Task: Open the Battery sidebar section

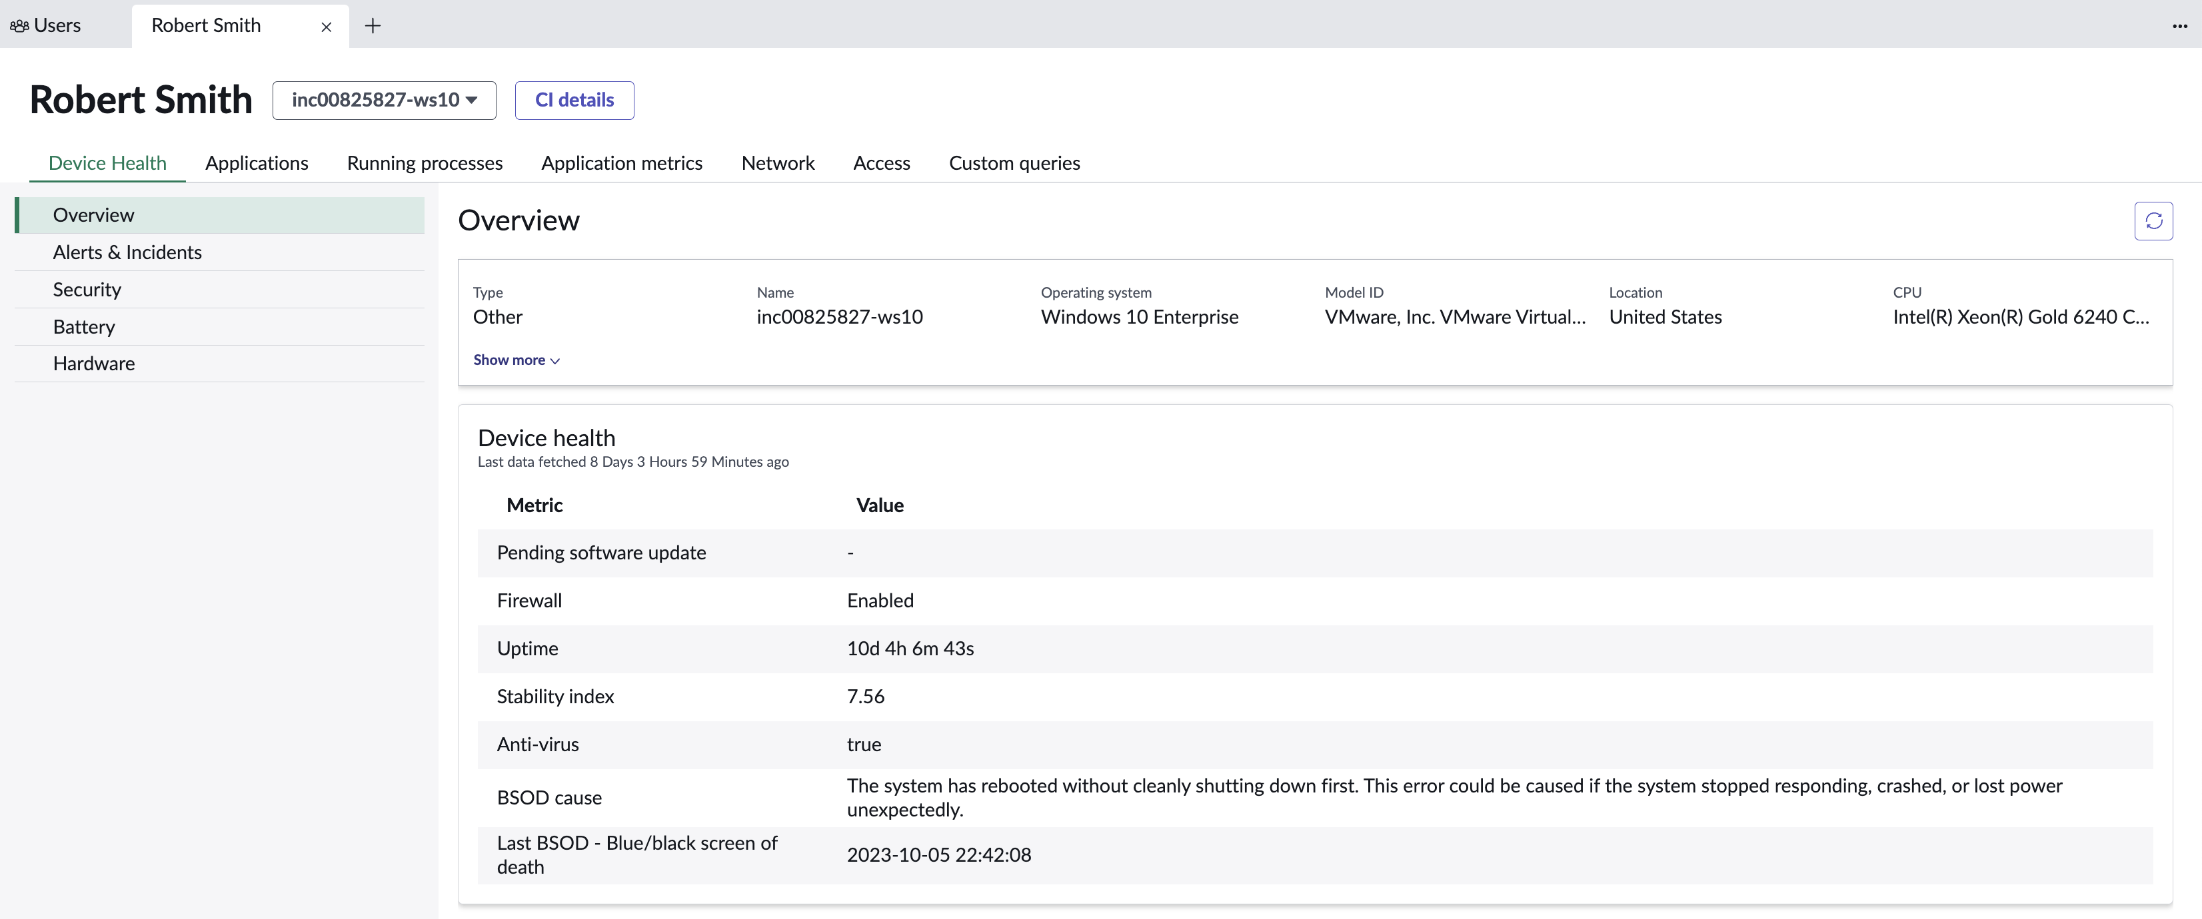Action: 220,326
